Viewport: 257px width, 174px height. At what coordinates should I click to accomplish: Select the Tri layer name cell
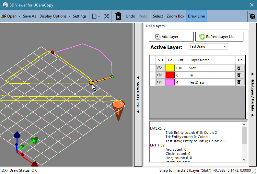tap(211, 75)
